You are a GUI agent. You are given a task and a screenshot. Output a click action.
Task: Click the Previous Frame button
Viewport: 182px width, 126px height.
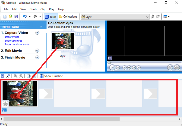(x=129, y=67)
